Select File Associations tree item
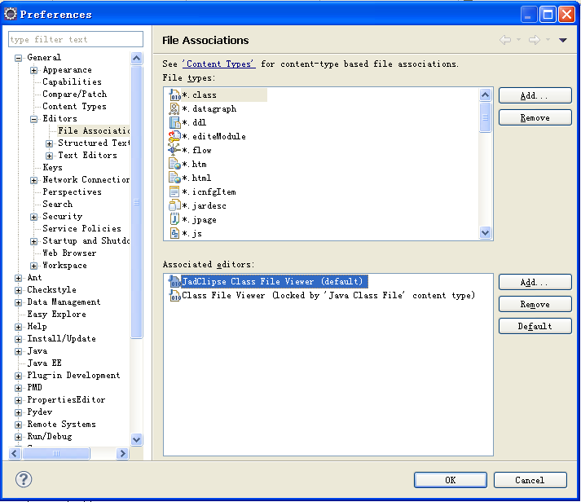 [x=94, y=130]
